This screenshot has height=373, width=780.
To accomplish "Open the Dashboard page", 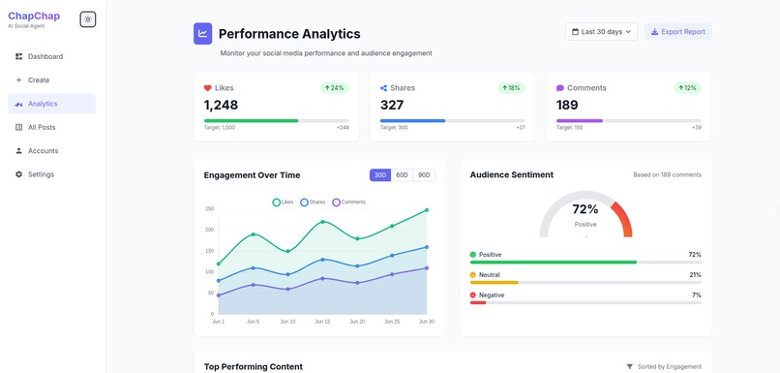I will click(x=51, y=56).
